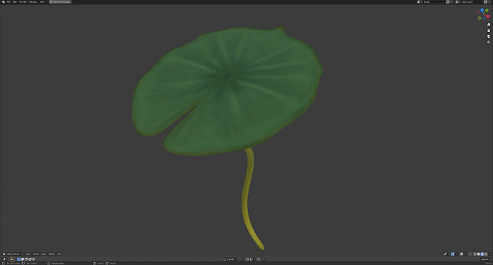Click the new scene icon
The width and height of the screenshot is (493, 265).
tap(448, 2)
